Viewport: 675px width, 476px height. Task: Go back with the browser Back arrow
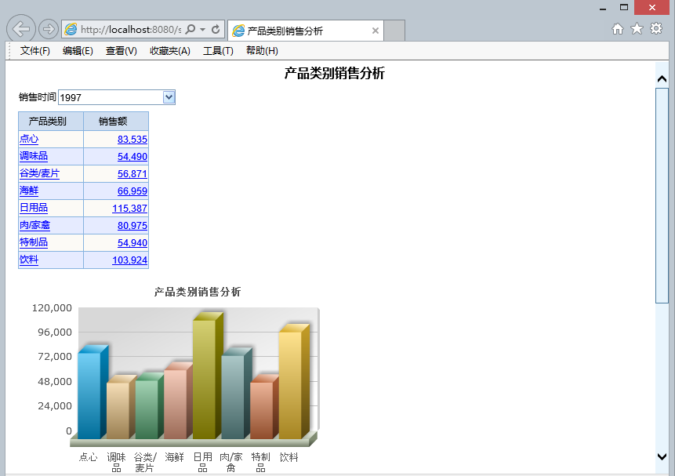click(20, 29)
